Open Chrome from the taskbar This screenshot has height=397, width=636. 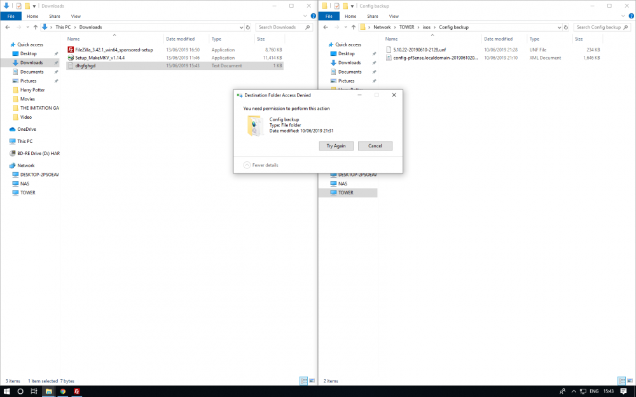(62, 391)
